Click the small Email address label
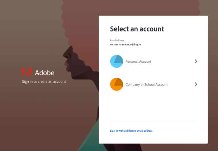The height and width of the screenshot is (151, 218). [117, 40]
